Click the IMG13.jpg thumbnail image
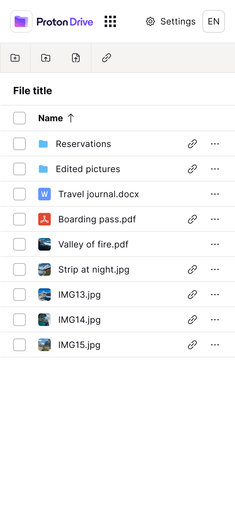Screen dimensions: 235x510 (44, 295)
